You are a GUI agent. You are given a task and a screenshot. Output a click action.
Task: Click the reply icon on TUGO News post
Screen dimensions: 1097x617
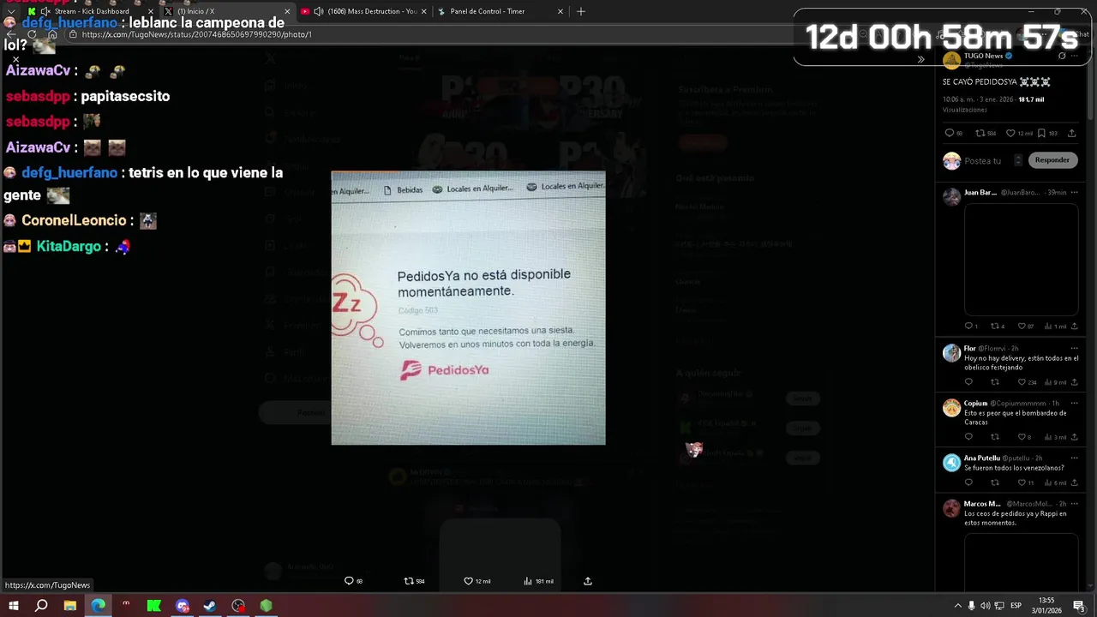[x=949, y=133]
